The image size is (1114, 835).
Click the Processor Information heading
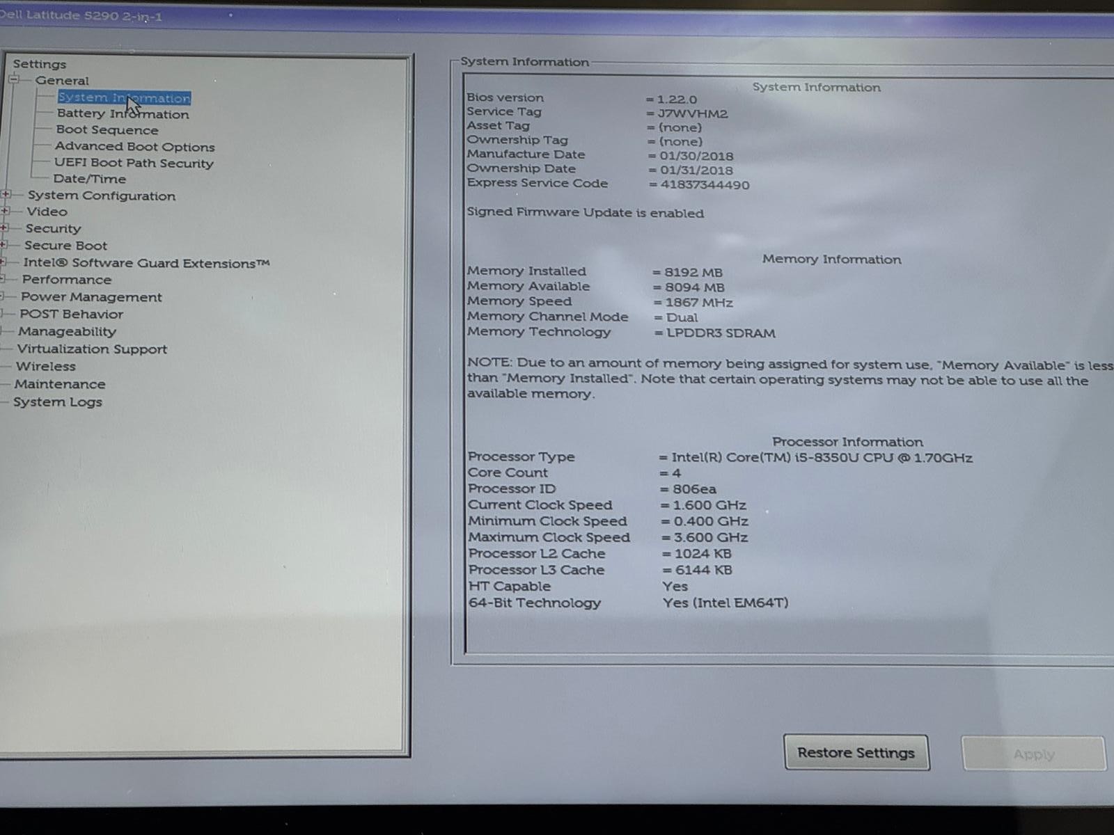(847, 442)
